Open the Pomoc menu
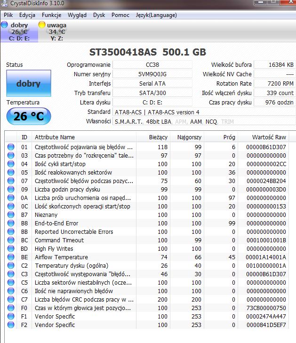This screenshot has width=296, height=343. pyautogui.click(x=120, y=15)
